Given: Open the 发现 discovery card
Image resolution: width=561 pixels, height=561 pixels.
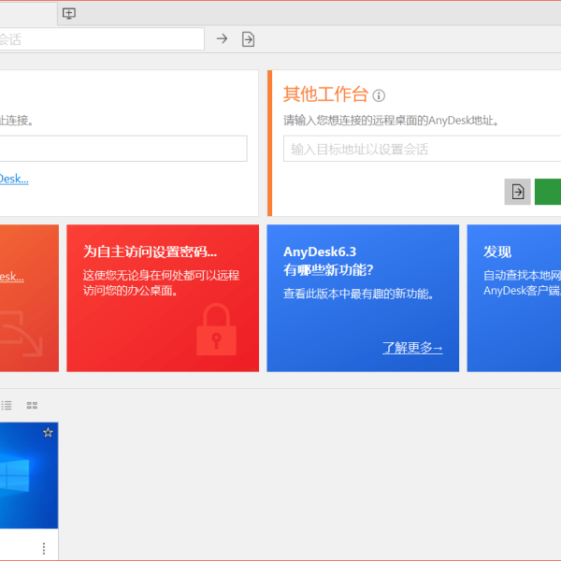Looking at the screenshot, I should 514,298.
